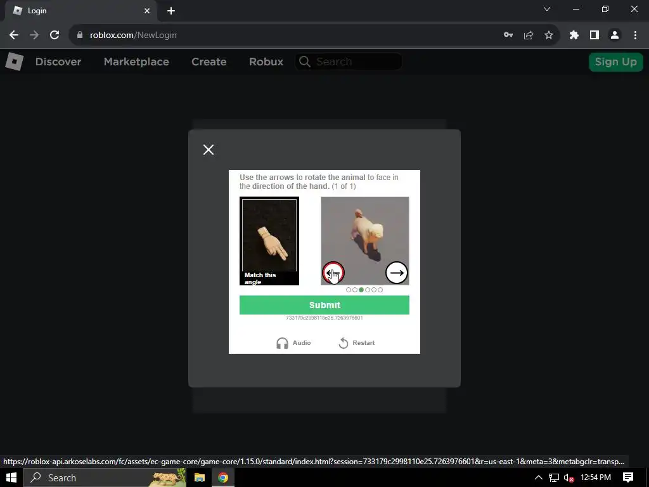Click the Audio headphones icon

coord(282,343)
